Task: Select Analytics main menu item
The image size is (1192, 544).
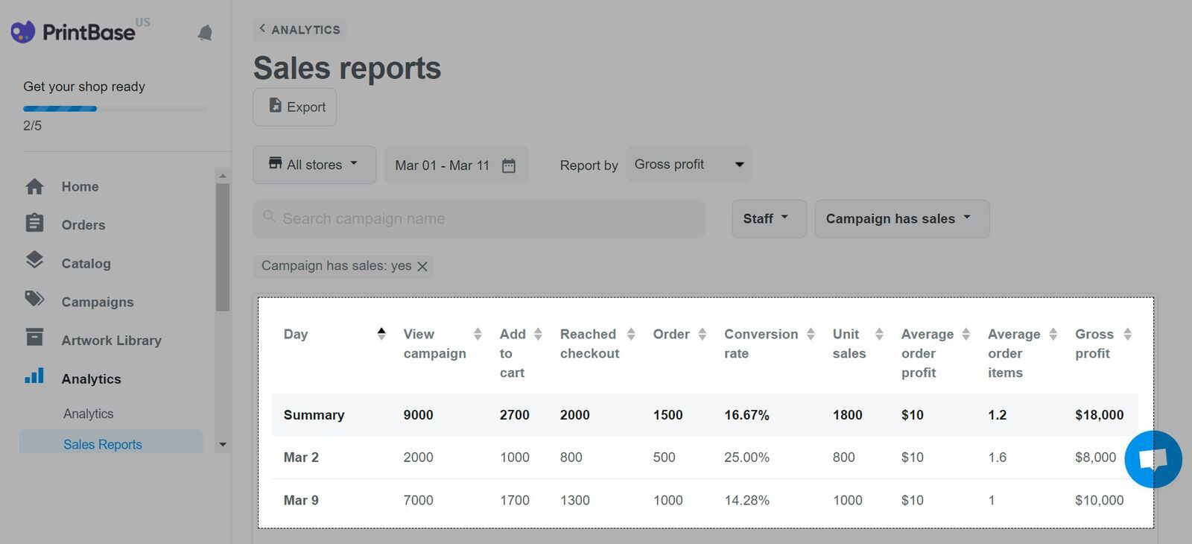Action: (91, 379)
